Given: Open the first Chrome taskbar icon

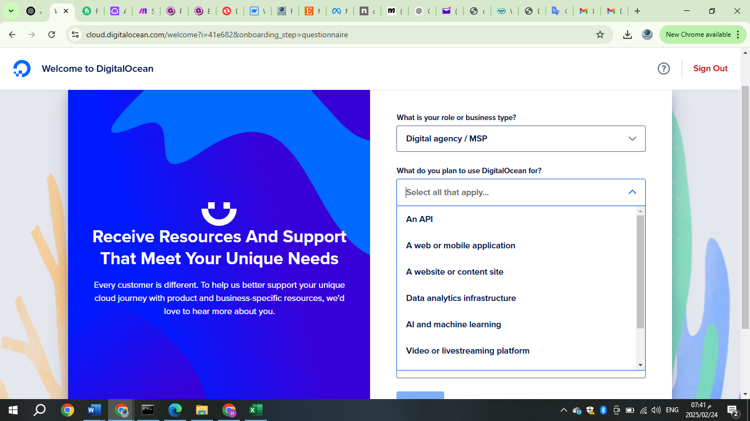Looking at the screenshot, I should click(x=68, y=410).
